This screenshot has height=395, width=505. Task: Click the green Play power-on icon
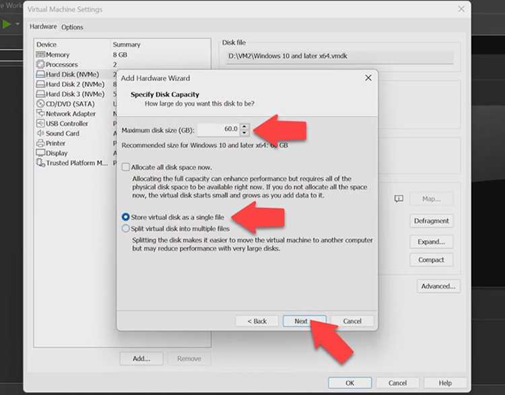[6, 24]
